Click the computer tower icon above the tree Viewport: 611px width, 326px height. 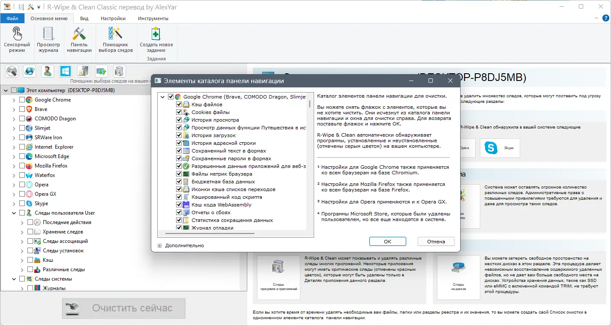(83, 71)
